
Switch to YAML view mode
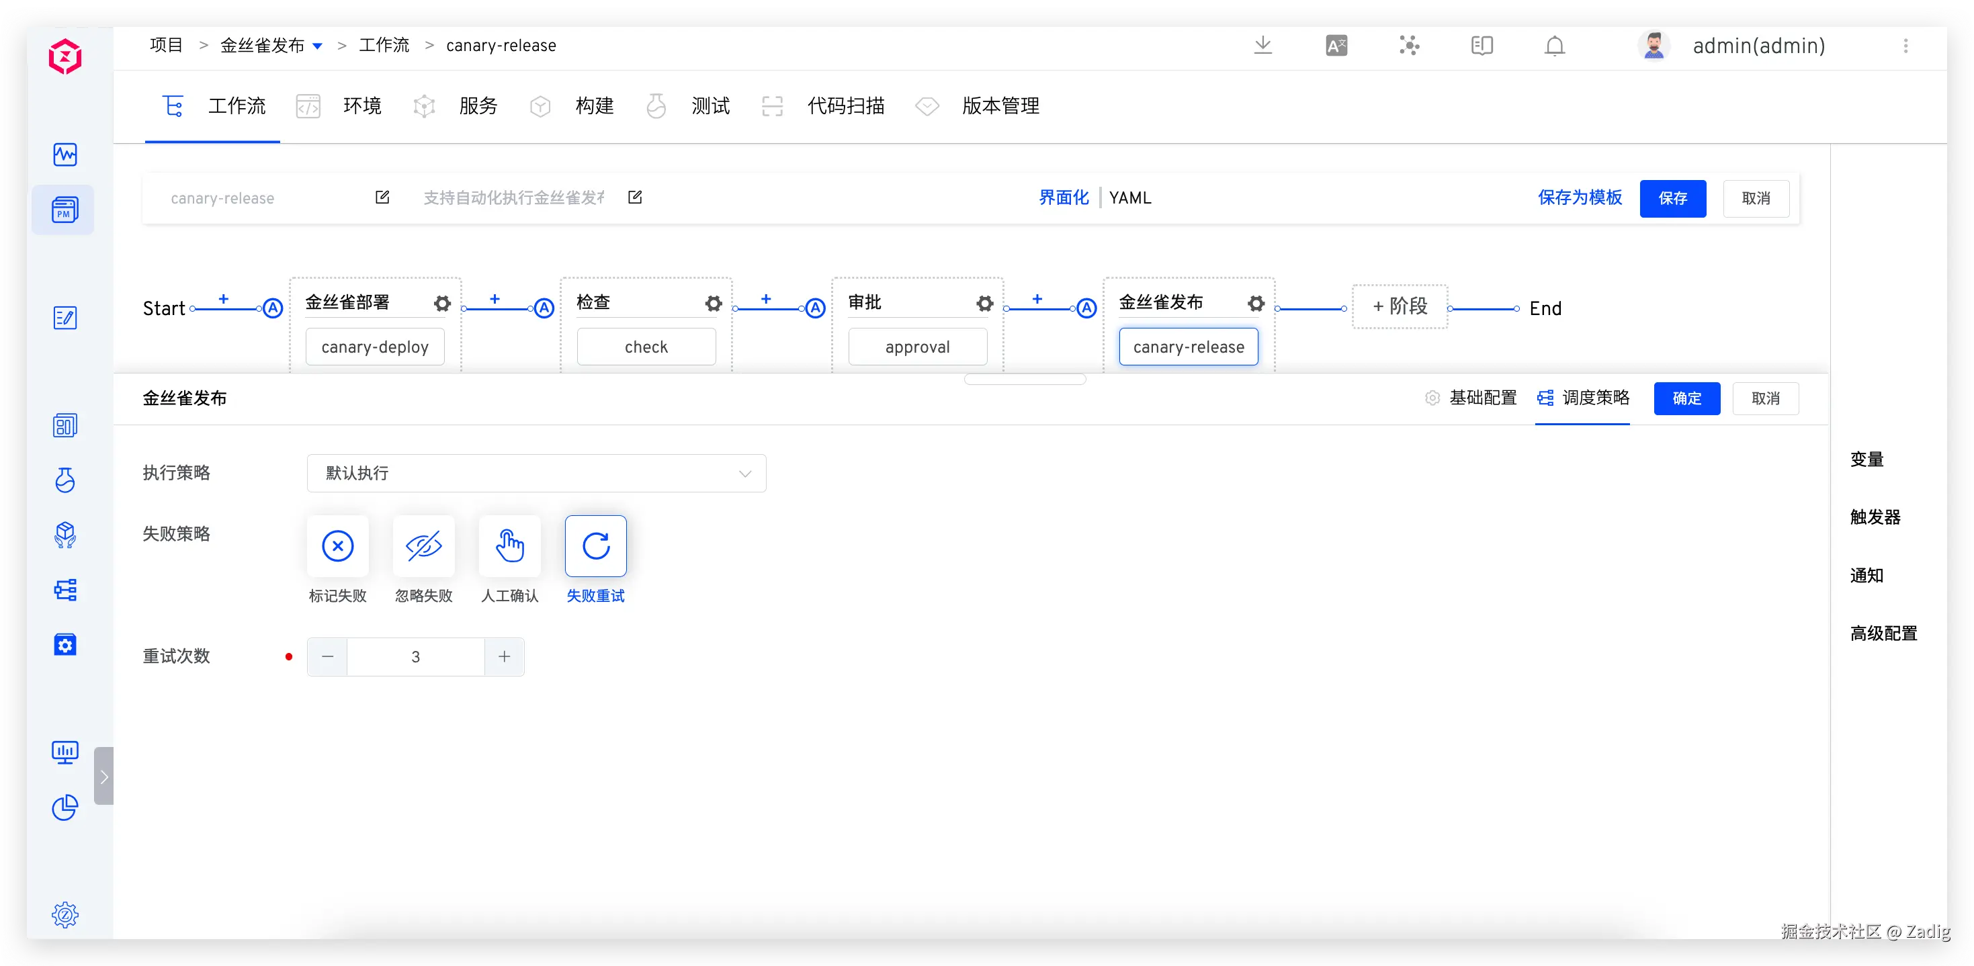1130,197
